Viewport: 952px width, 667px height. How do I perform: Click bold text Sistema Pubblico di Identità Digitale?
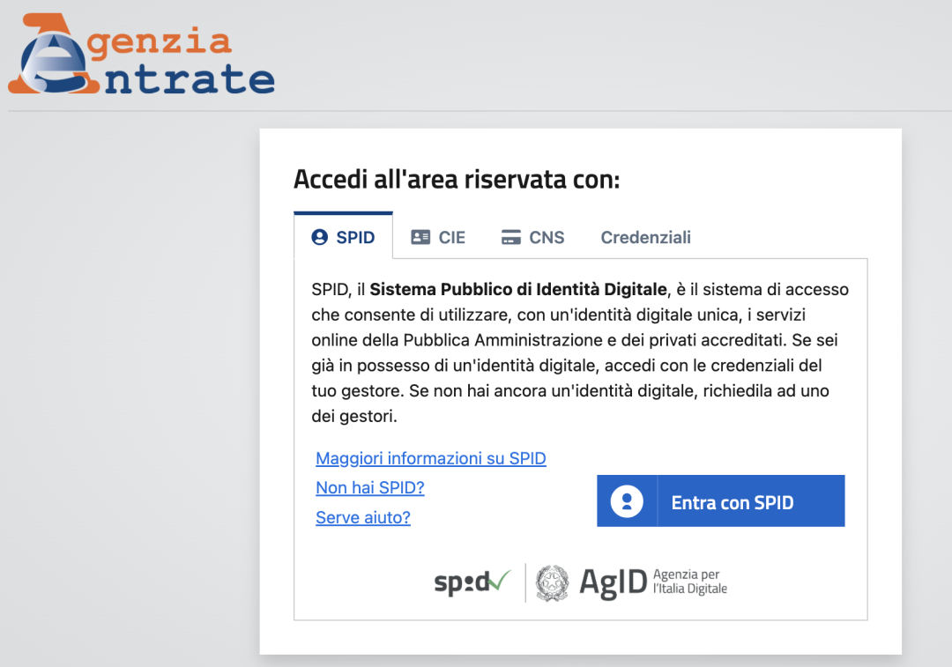click(x=518, y=290)
